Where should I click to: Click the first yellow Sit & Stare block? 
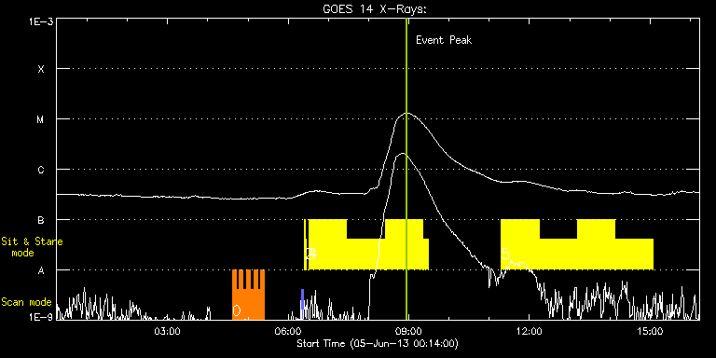pyautogui.click(x=367, y=245)
